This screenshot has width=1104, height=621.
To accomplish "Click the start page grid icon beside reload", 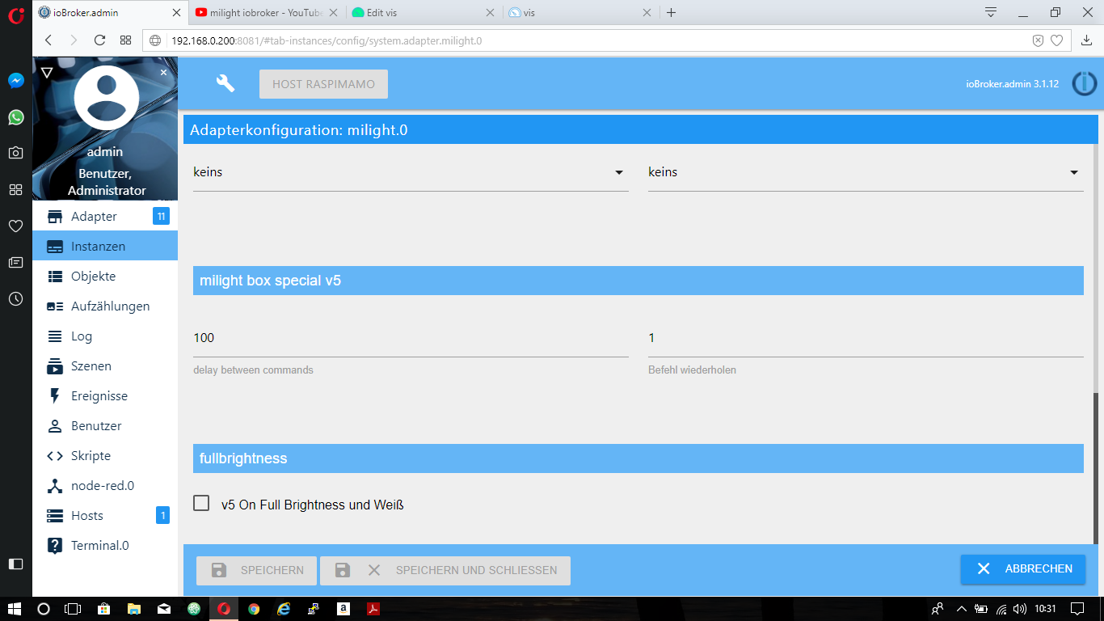I will click(125, 40).
